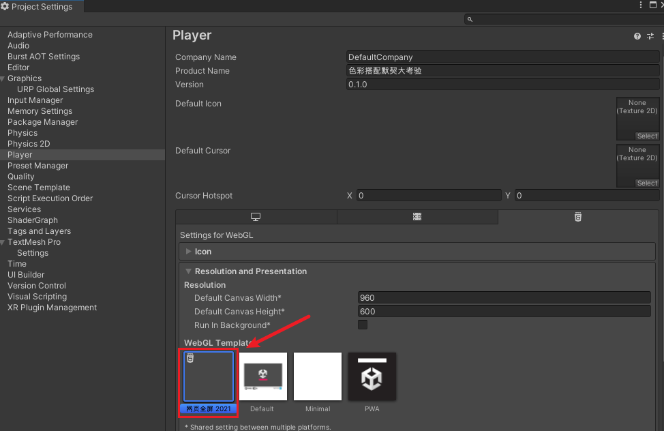The image size is (664, 431).
Task: Open Adaptive Performance settings
Action: [50, 35]
